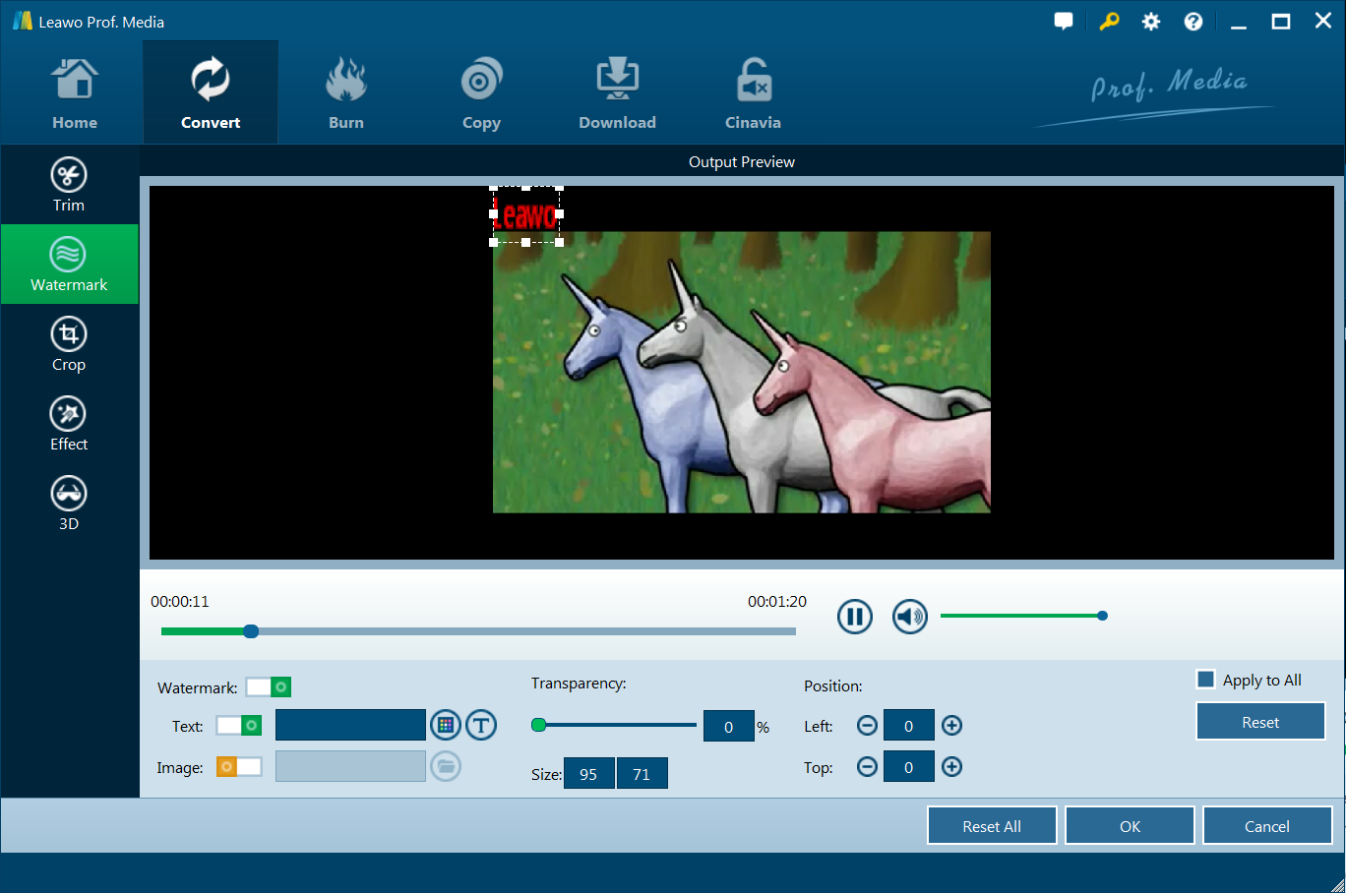This screenshot has height=893, width=1346.
Task: Open the Crop editing tool
Action: (69, 344)
